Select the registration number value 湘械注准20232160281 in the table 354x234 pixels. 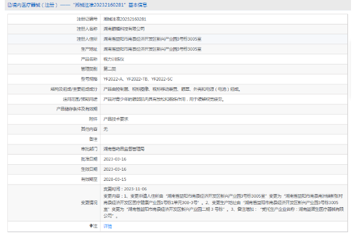pos(125,19)
